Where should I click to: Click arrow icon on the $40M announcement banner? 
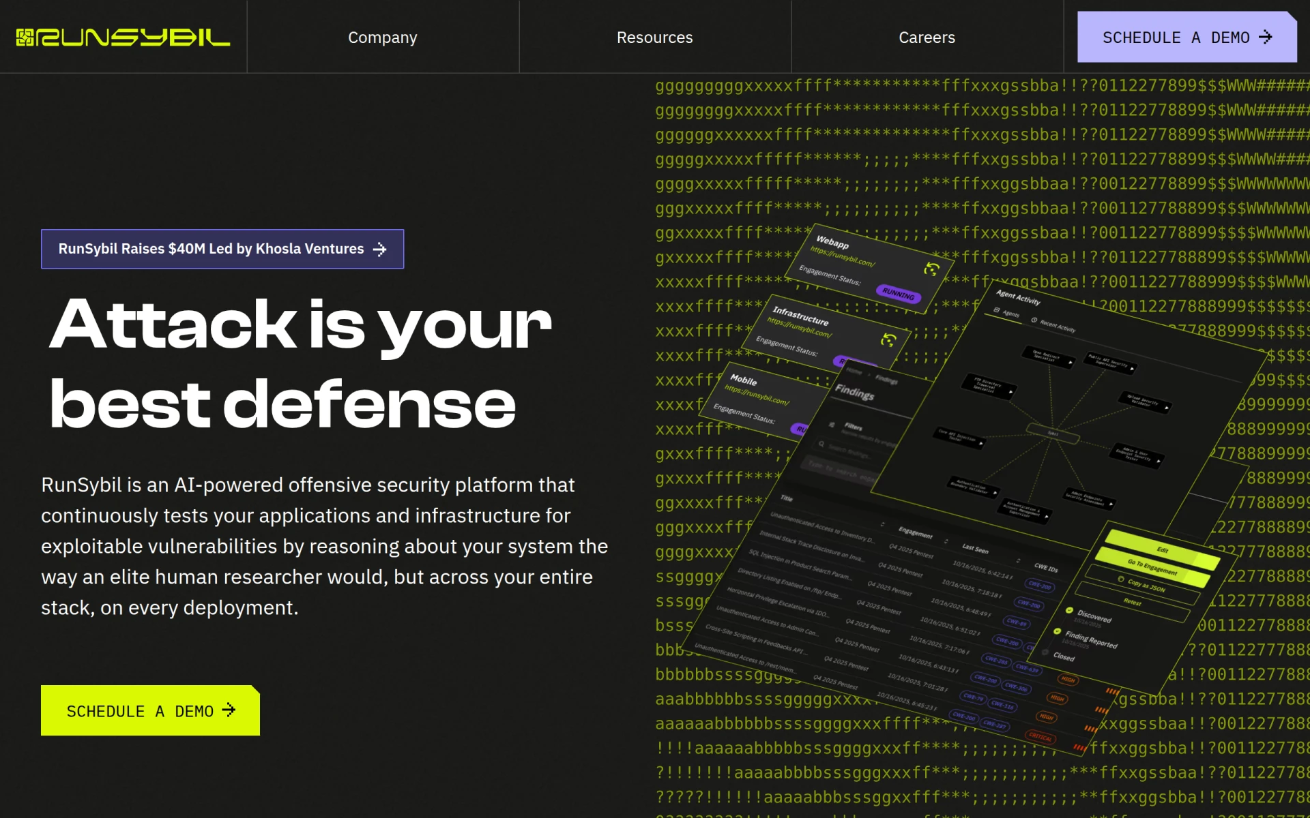click(380, 249)
